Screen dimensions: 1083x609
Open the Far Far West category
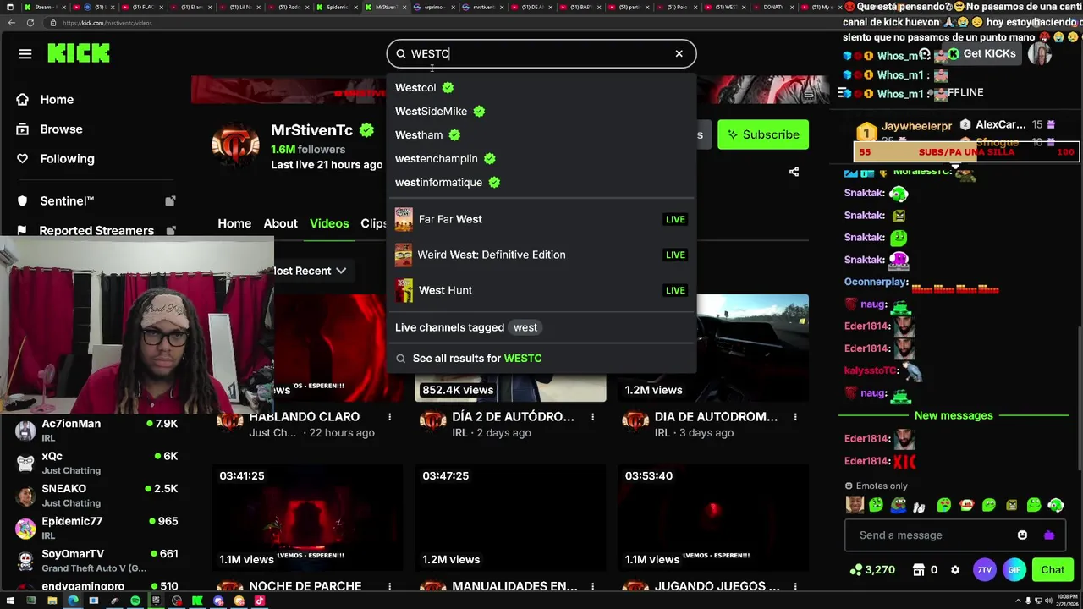coord(541,219)
